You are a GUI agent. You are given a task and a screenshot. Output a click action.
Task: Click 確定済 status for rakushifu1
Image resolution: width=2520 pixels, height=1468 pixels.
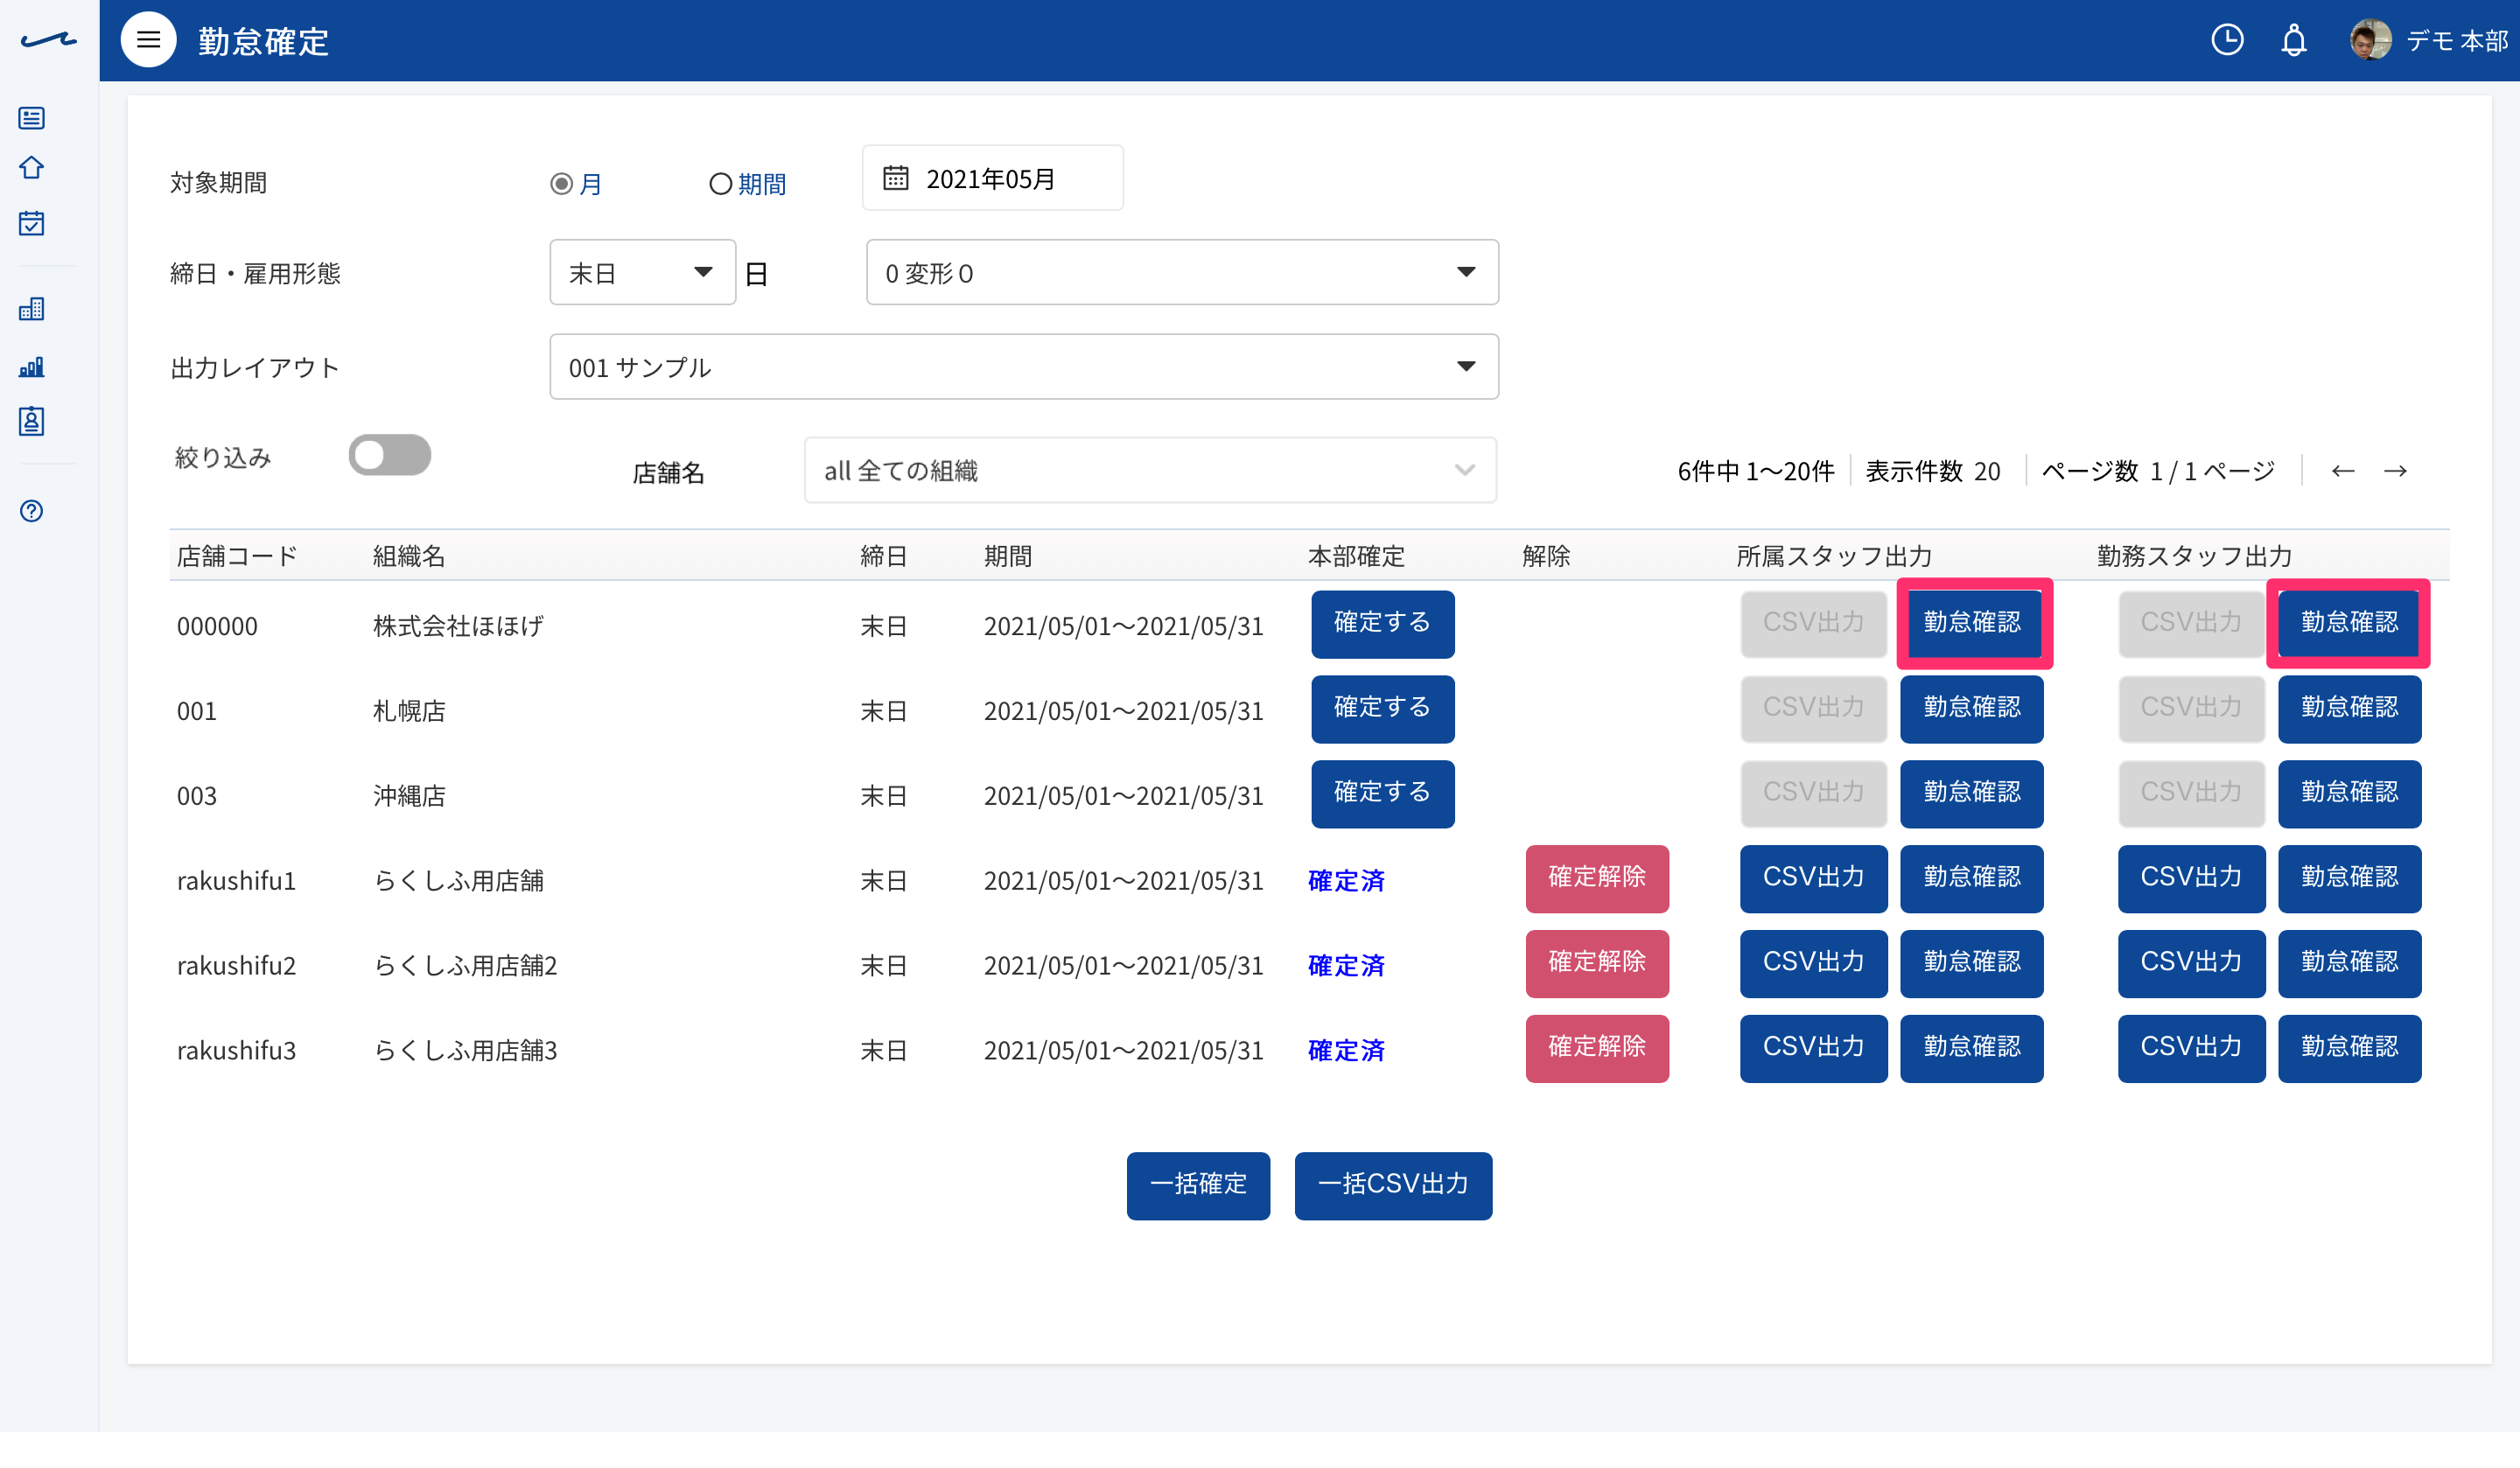coord(1346,881)
